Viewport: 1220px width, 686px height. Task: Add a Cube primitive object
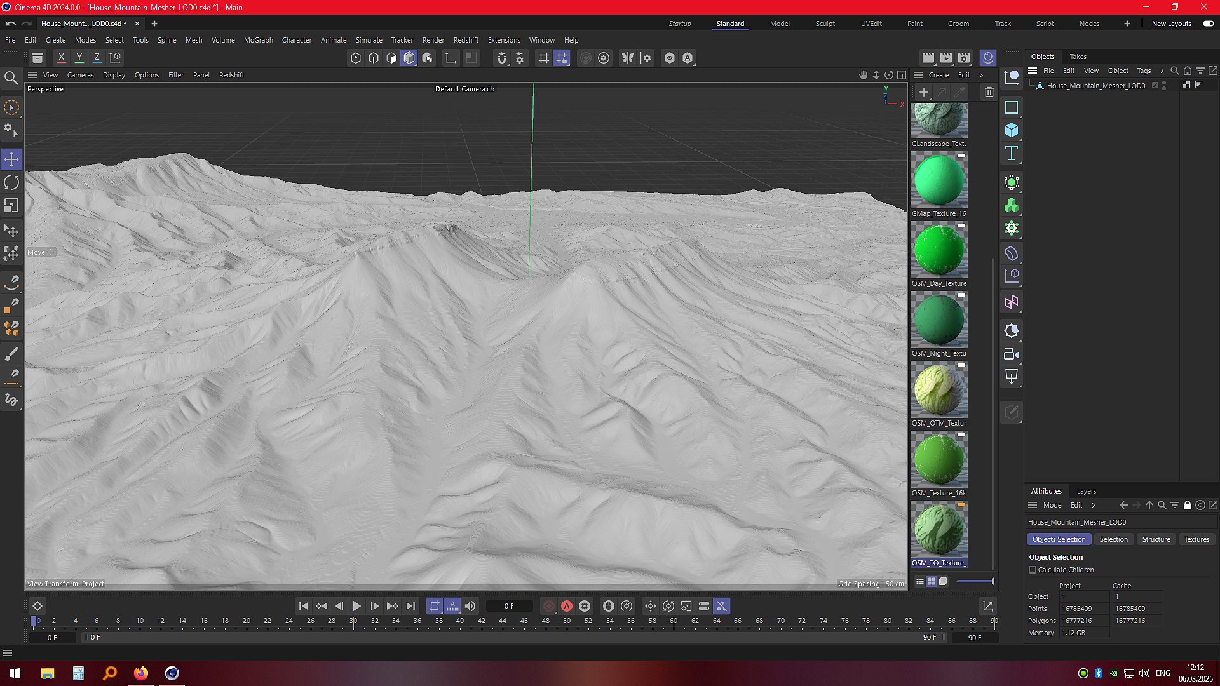pos(1012,131)
